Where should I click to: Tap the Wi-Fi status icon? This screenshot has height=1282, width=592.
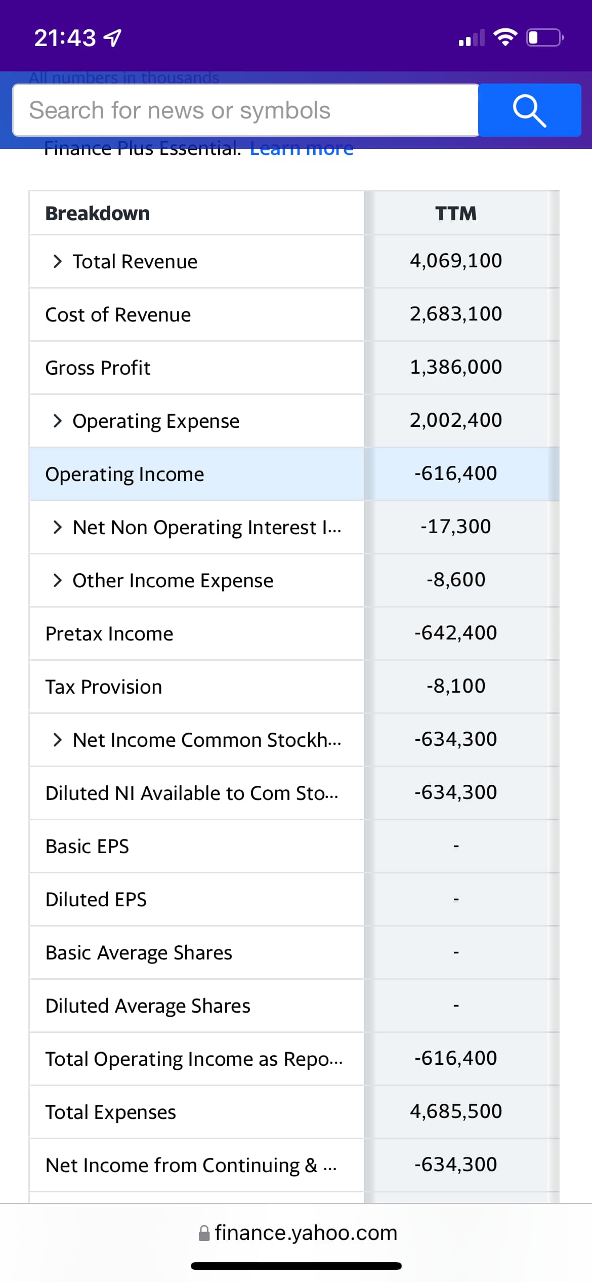point(504,37)
